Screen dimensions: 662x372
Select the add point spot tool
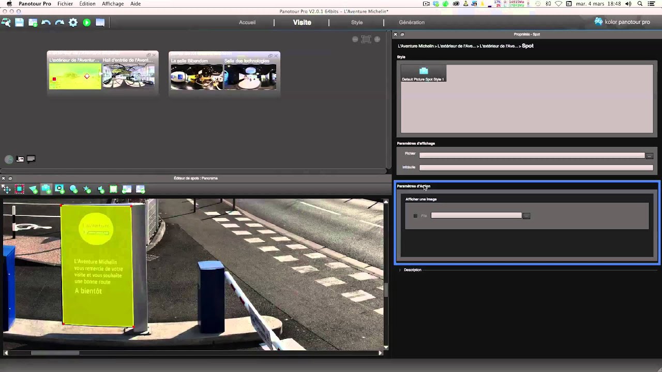(73, 189)
